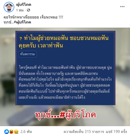Click the laughing Haha reaction icon
This screenshot has height=134, width=130.
[x=11, y=132]
